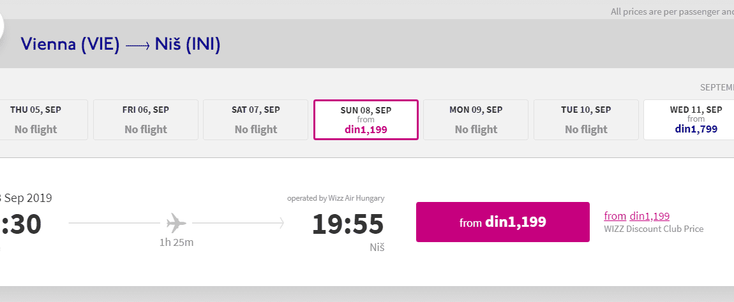Click the arrow between Vienna and Niš
The image size is (734, 302).
coord(138,45)
